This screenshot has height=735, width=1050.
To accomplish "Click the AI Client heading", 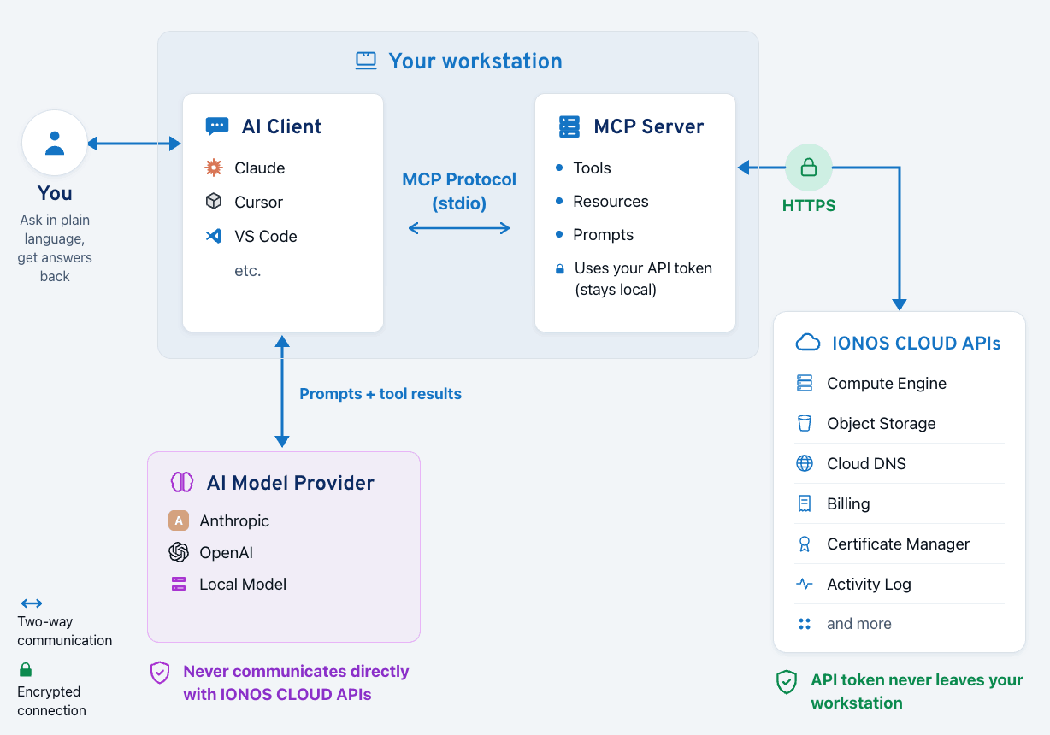I will [281, 126].
